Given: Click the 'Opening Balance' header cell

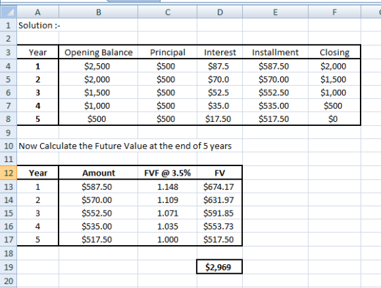Looking at the screenshot, I should pyautogui.click(x=99, y=52).
